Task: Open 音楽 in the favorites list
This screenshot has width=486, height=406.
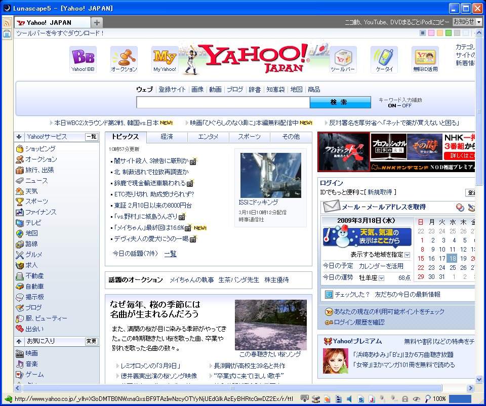Action: tap(31, 363)
